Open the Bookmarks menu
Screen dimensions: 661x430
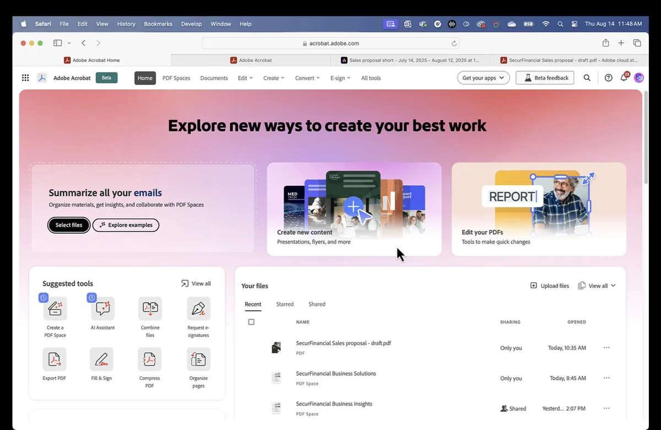click(158, 24)
